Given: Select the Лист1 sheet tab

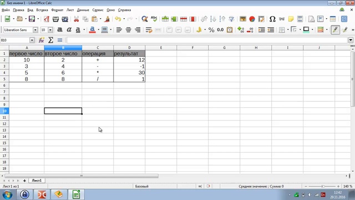Looking at the screenshot, I should (x=37, y=181).
